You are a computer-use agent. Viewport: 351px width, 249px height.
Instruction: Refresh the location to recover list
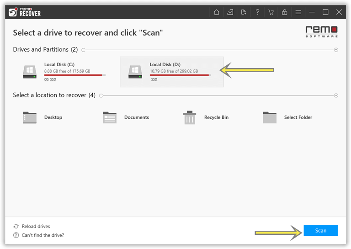point(101,96)
